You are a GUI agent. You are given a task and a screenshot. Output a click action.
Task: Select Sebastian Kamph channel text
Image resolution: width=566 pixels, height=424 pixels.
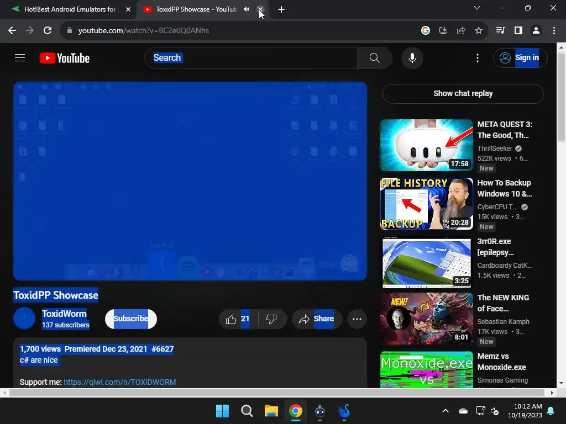[x=503, y=321]
